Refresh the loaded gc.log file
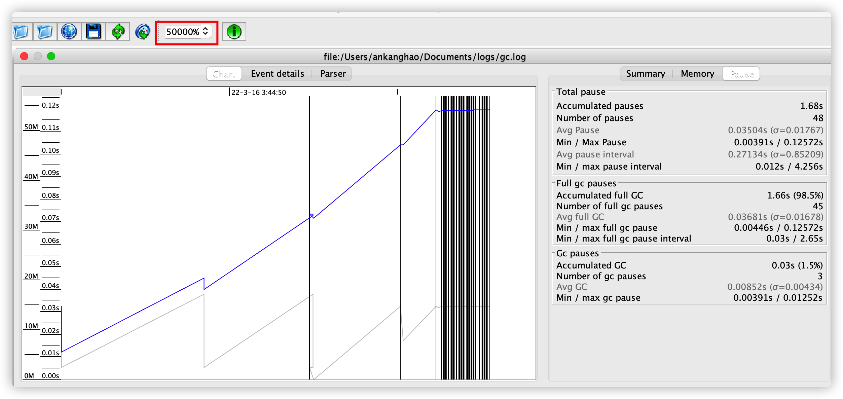Viewport: 843px width, 399px height. click(118, 32)
